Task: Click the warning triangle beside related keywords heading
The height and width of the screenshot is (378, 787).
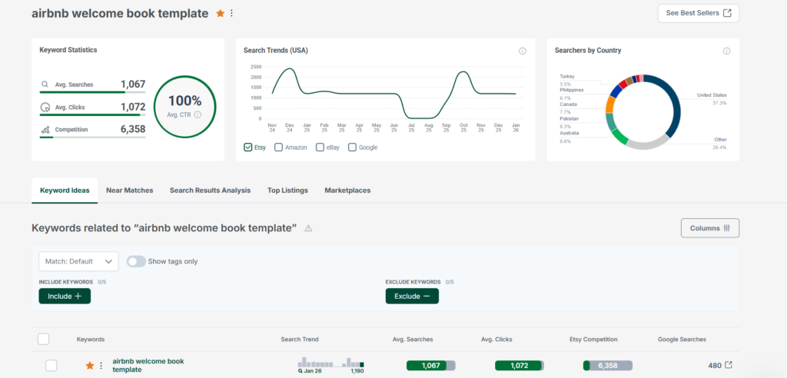Action: (308, 228)
